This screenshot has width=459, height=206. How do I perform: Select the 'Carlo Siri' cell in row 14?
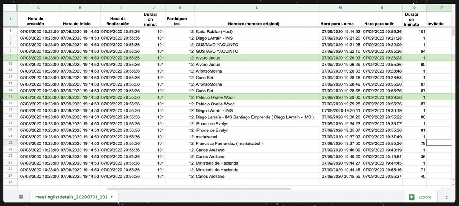(x=257, y=91)
